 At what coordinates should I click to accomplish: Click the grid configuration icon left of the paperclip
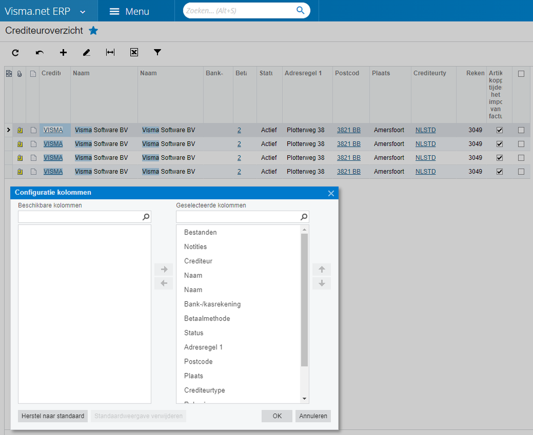(9, 74)
